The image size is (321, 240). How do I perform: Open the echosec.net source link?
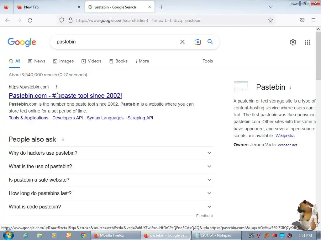[x=287, y=145]
